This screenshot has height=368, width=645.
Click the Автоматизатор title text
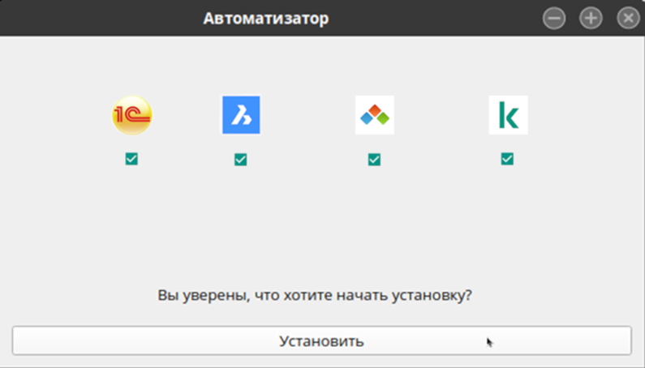pos(266,19)
